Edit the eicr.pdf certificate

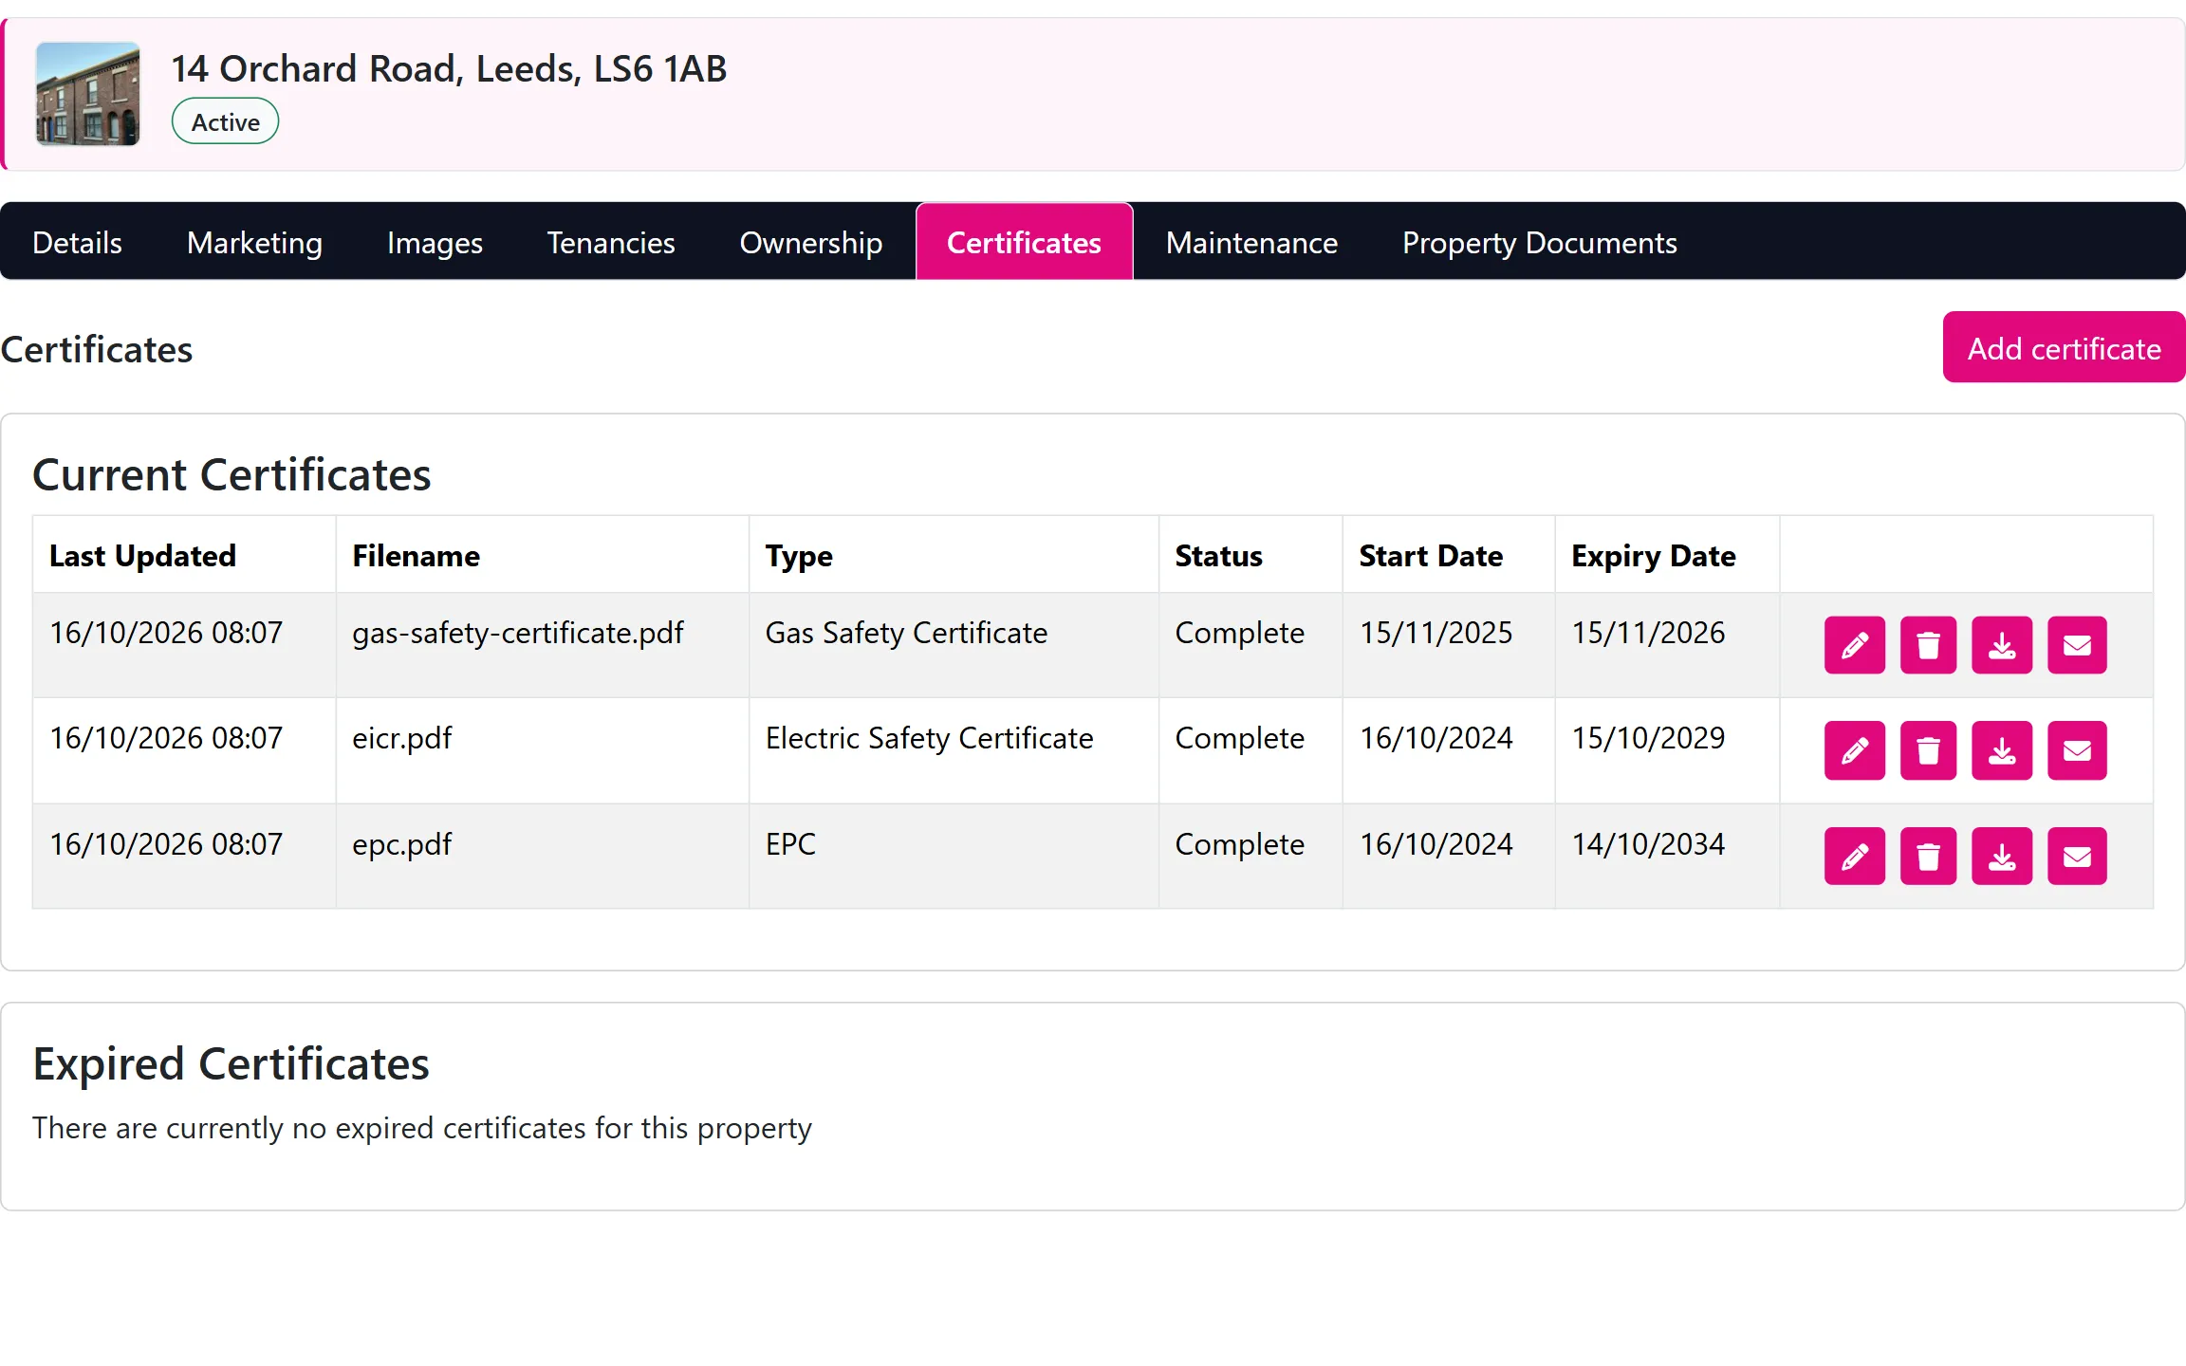(1854, 750)
